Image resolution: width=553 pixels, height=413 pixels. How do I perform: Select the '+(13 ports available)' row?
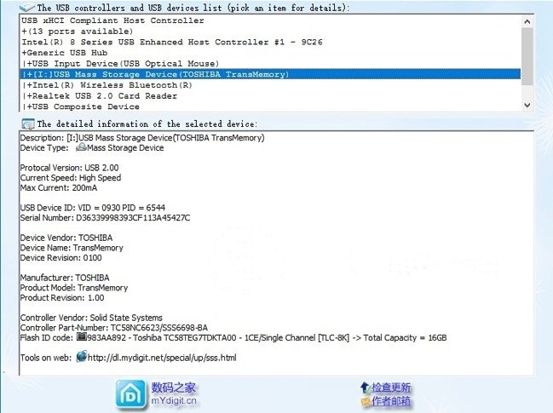coord(270,32)
